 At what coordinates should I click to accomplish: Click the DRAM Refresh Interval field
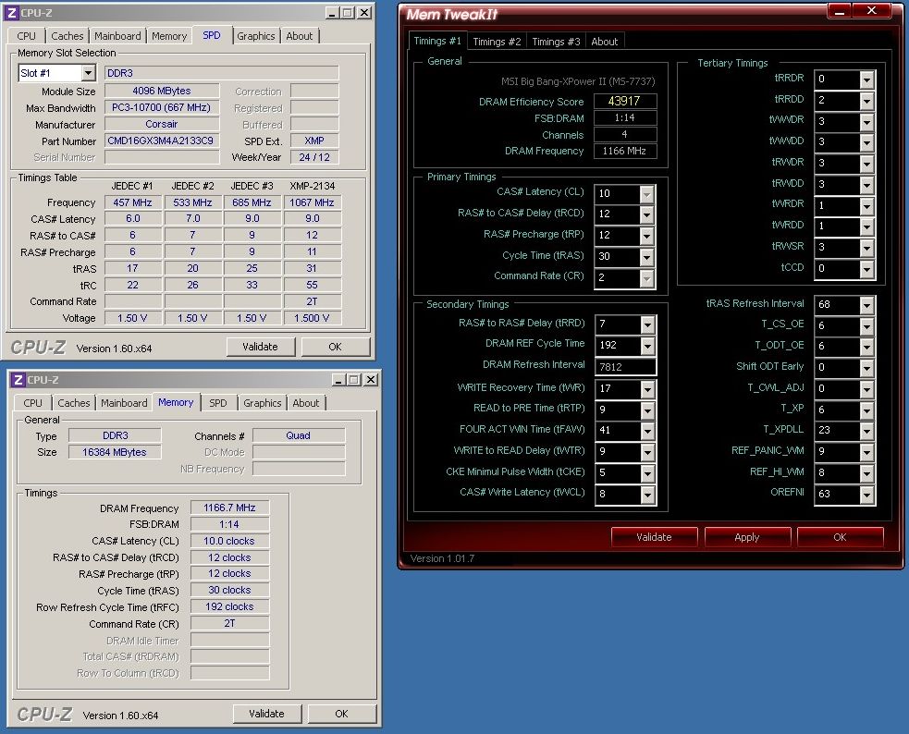pyautogui.click(x=627, y=367)
